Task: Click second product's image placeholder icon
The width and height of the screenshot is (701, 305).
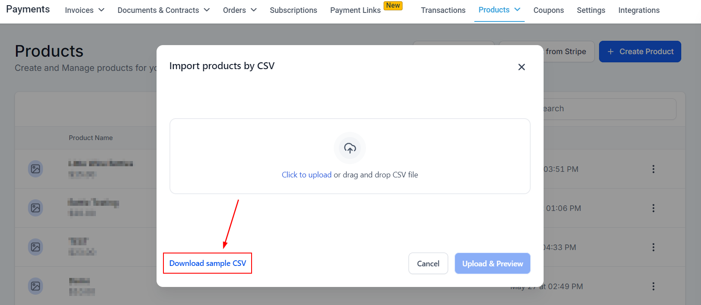Action: click(36, 208)
